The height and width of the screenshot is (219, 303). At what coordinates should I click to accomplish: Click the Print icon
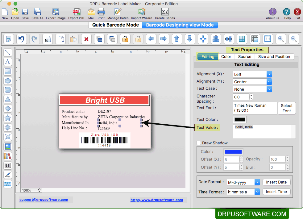[x=101, y=12]
